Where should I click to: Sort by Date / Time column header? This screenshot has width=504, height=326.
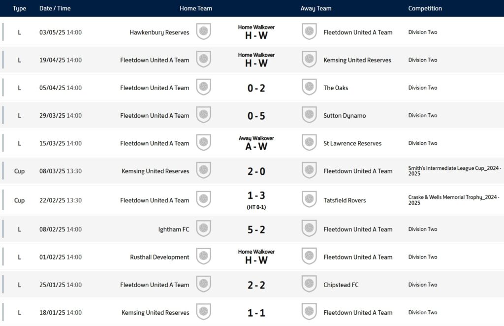point(55,8)
